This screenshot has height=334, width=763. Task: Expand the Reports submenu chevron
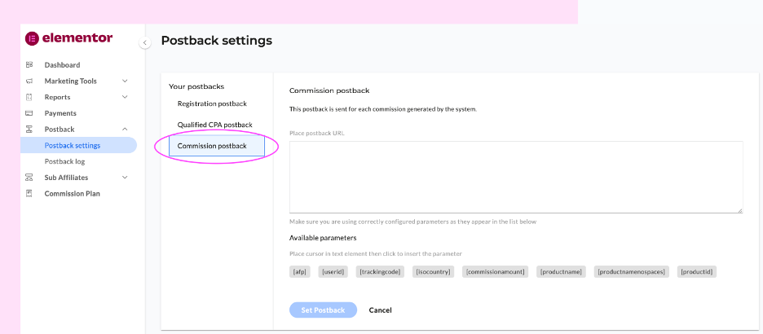(x=125, y=97)
